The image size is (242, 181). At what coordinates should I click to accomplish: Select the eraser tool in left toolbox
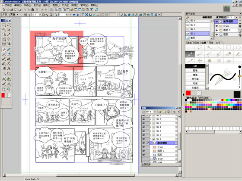(9, 54)
